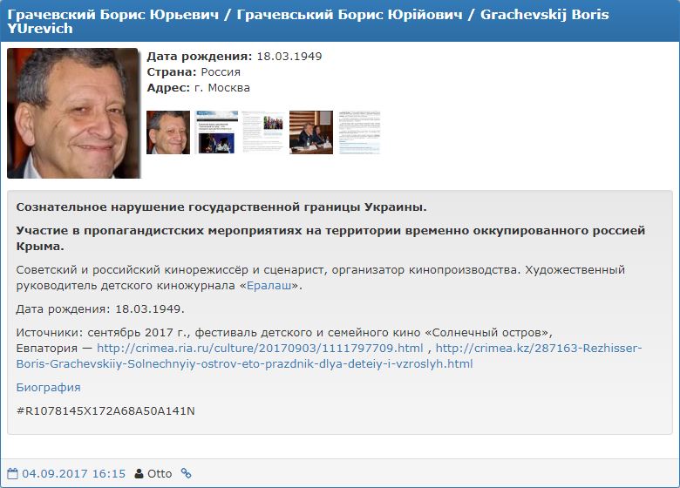Open the large profile photo
Image resolution: width=680 pixels, height=488 pixels.
click(74, 113)
